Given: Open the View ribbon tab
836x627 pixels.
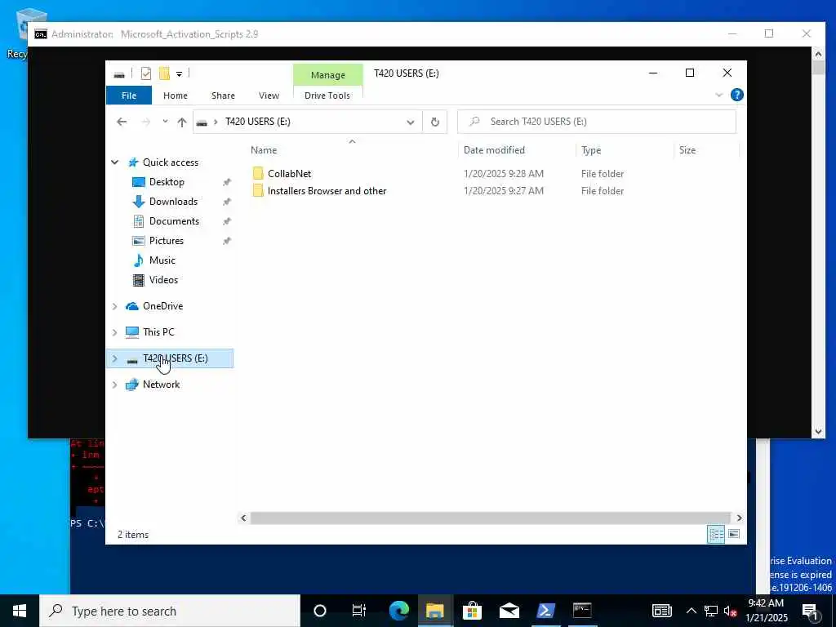Looking at the screenshot, I should coord(269,96).
